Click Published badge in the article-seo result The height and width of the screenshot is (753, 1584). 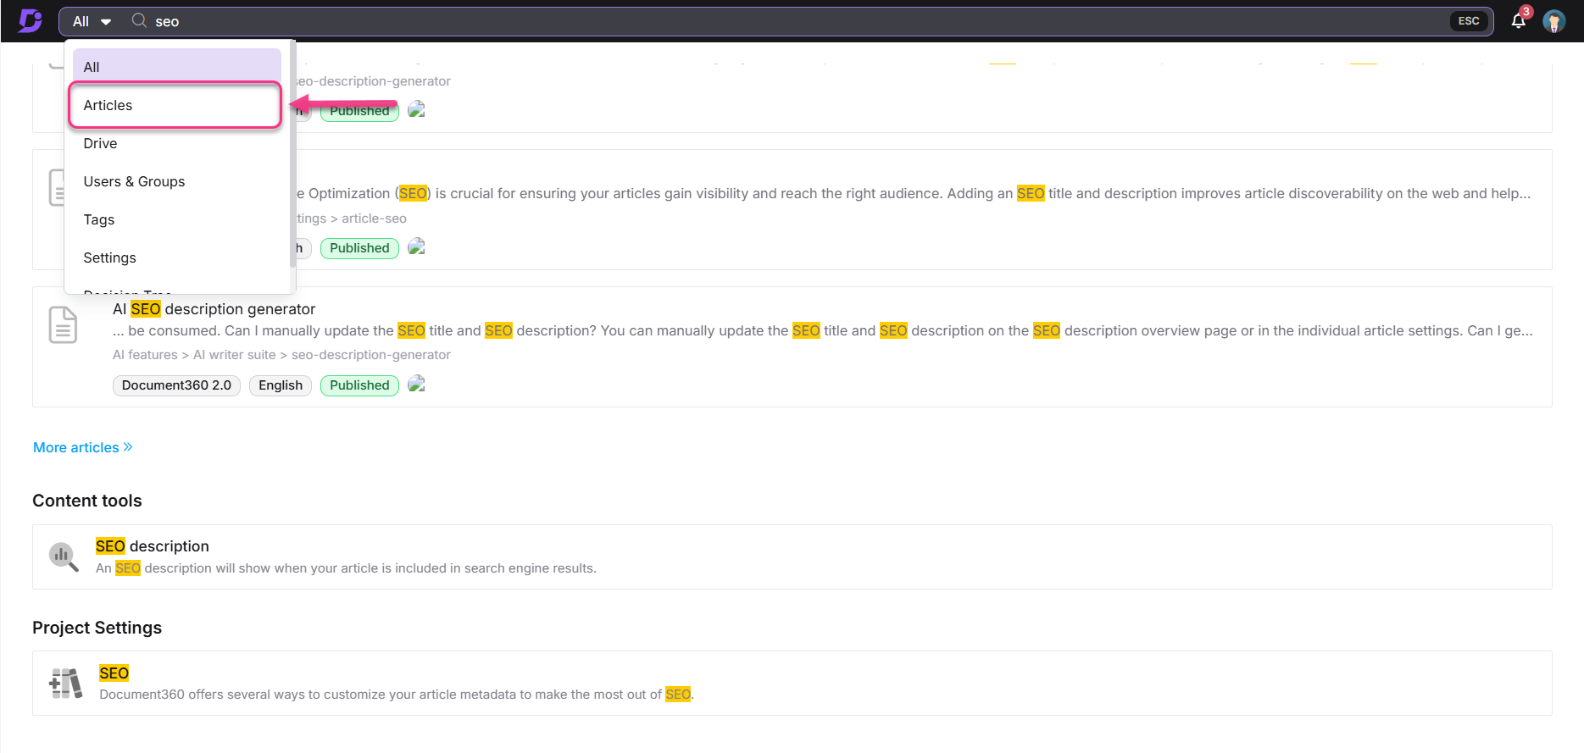pos(359,248)
